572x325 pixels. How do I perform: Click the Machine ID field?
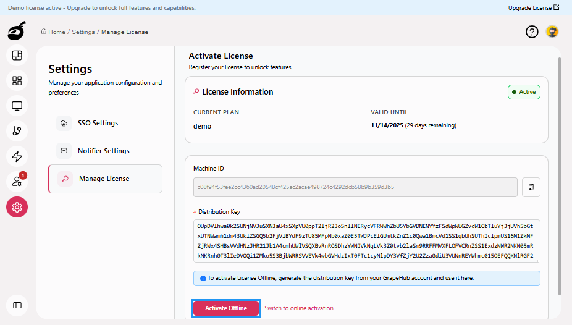point(355,187)
